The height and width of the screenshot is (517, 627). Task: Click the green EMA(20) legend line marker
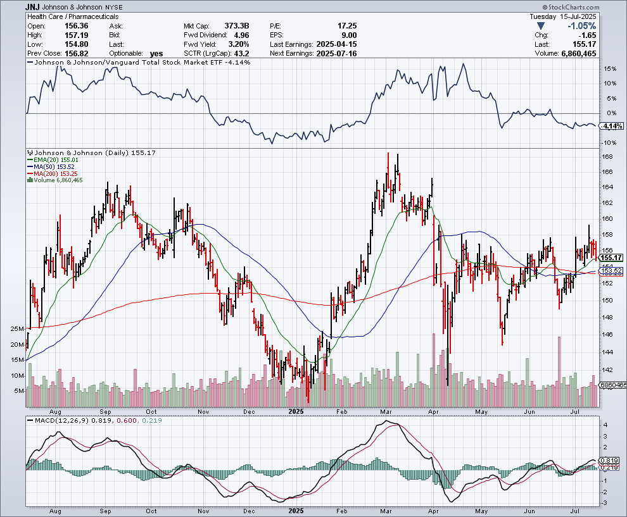tap(30, 160)
